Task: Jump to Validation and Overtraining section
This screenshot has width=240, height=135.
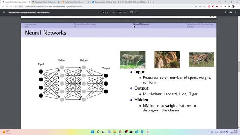Action: pos(199,24)
